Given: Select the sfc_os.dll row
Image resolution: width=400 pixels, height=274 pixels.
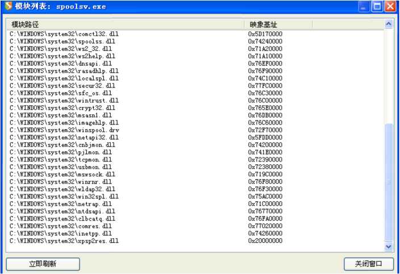Looking at the screenshot, I should coord(195,93).
